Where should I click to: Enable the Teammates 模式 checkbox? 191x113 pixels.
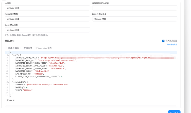(35, 48)
